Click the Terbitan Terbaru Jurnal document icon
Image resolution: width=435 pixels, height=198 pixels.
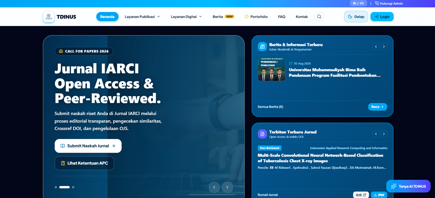coord(262,134)
